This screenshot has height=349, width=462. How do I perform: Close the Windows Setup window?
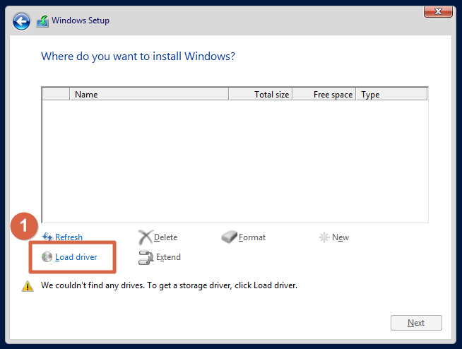pyautogui.click(x=438, y=11)
